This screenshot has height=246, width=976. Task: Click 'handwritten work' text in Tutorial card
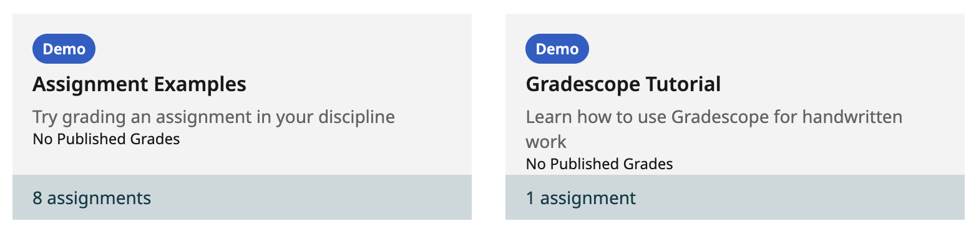(x=714, y=129)
